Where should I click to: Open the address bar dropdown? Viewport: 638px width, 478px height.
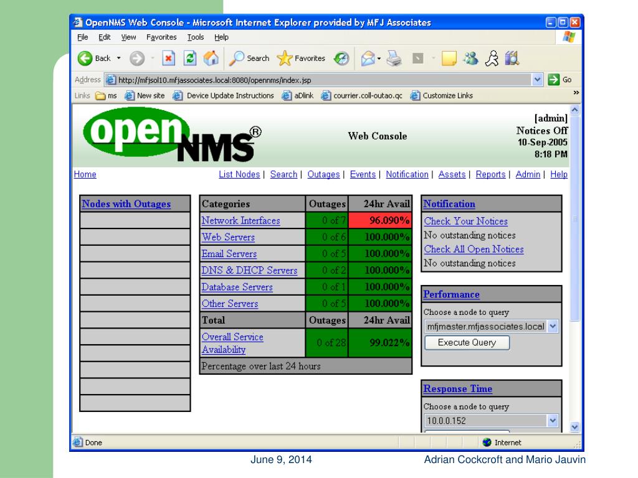537,80
